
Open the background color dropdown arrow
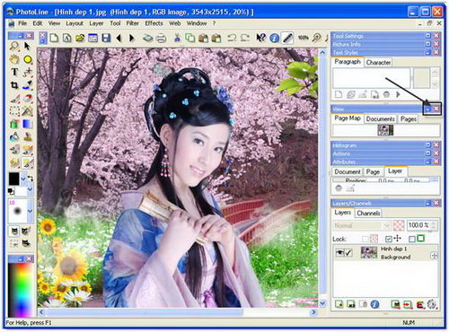coord(30,189)
